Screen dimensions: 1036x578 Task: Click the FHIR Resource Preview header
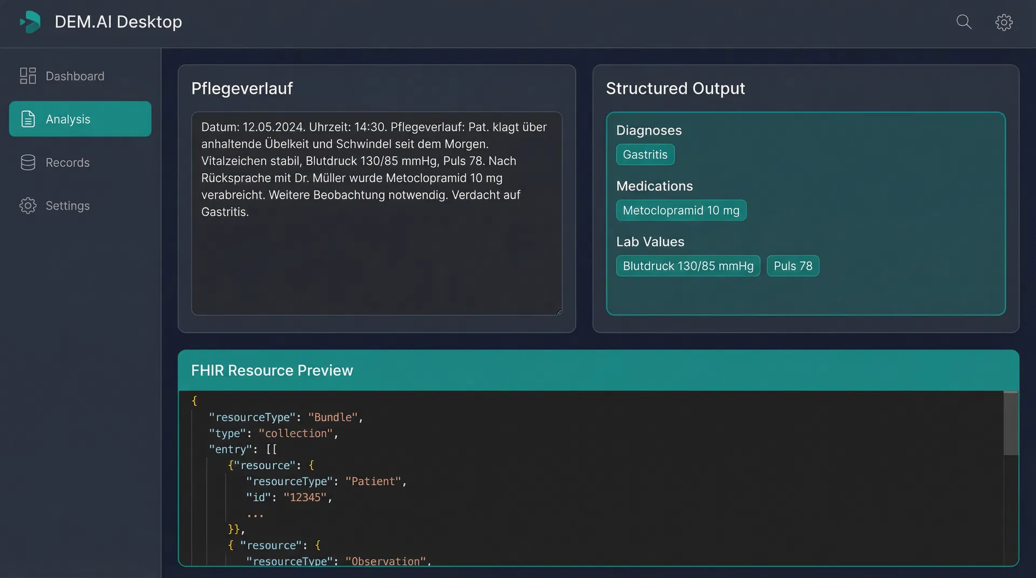click(x=272, y=370)
